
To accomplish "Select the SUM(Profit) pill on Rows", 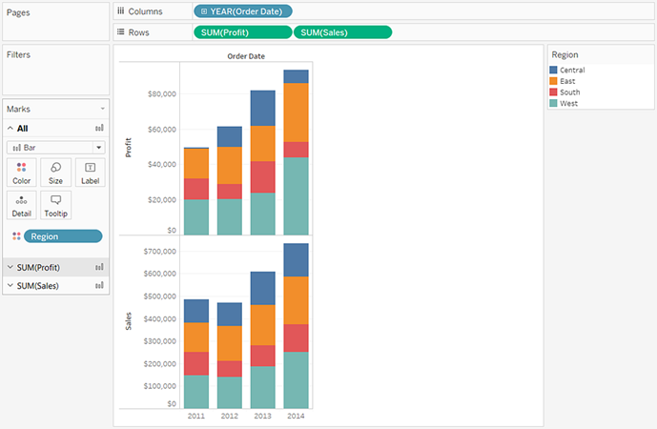I will coord(243,32).
